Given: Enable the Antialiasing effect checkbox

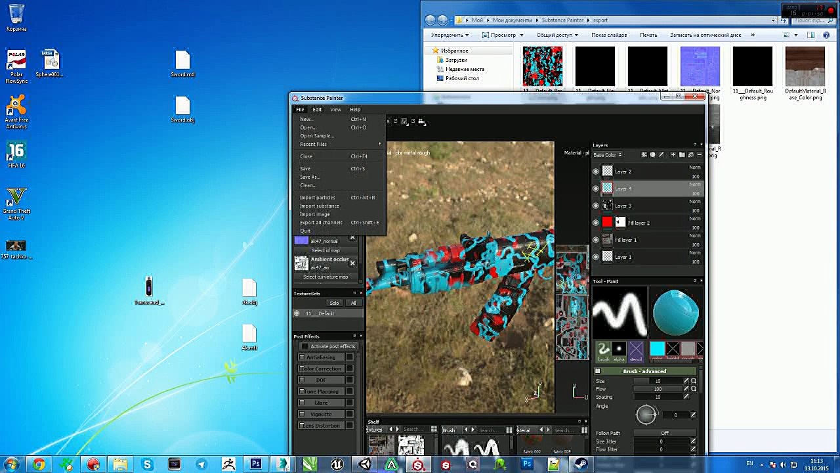Looking at the screenshot, I should pyautogui.click(x=350, y=357).
